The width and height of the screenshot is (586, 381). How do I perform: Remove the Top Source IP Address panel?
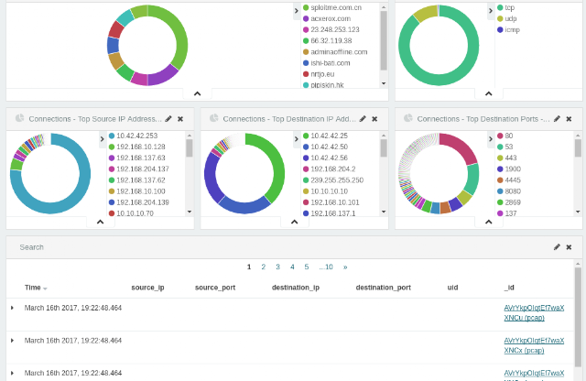click(180, 119)
